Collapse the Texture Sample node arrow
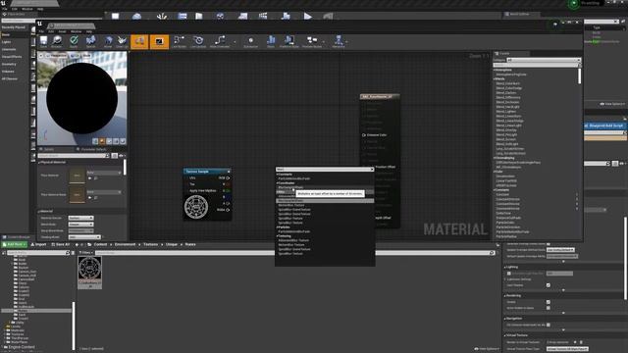The image size is (628, 353). [x=229, y=172]
